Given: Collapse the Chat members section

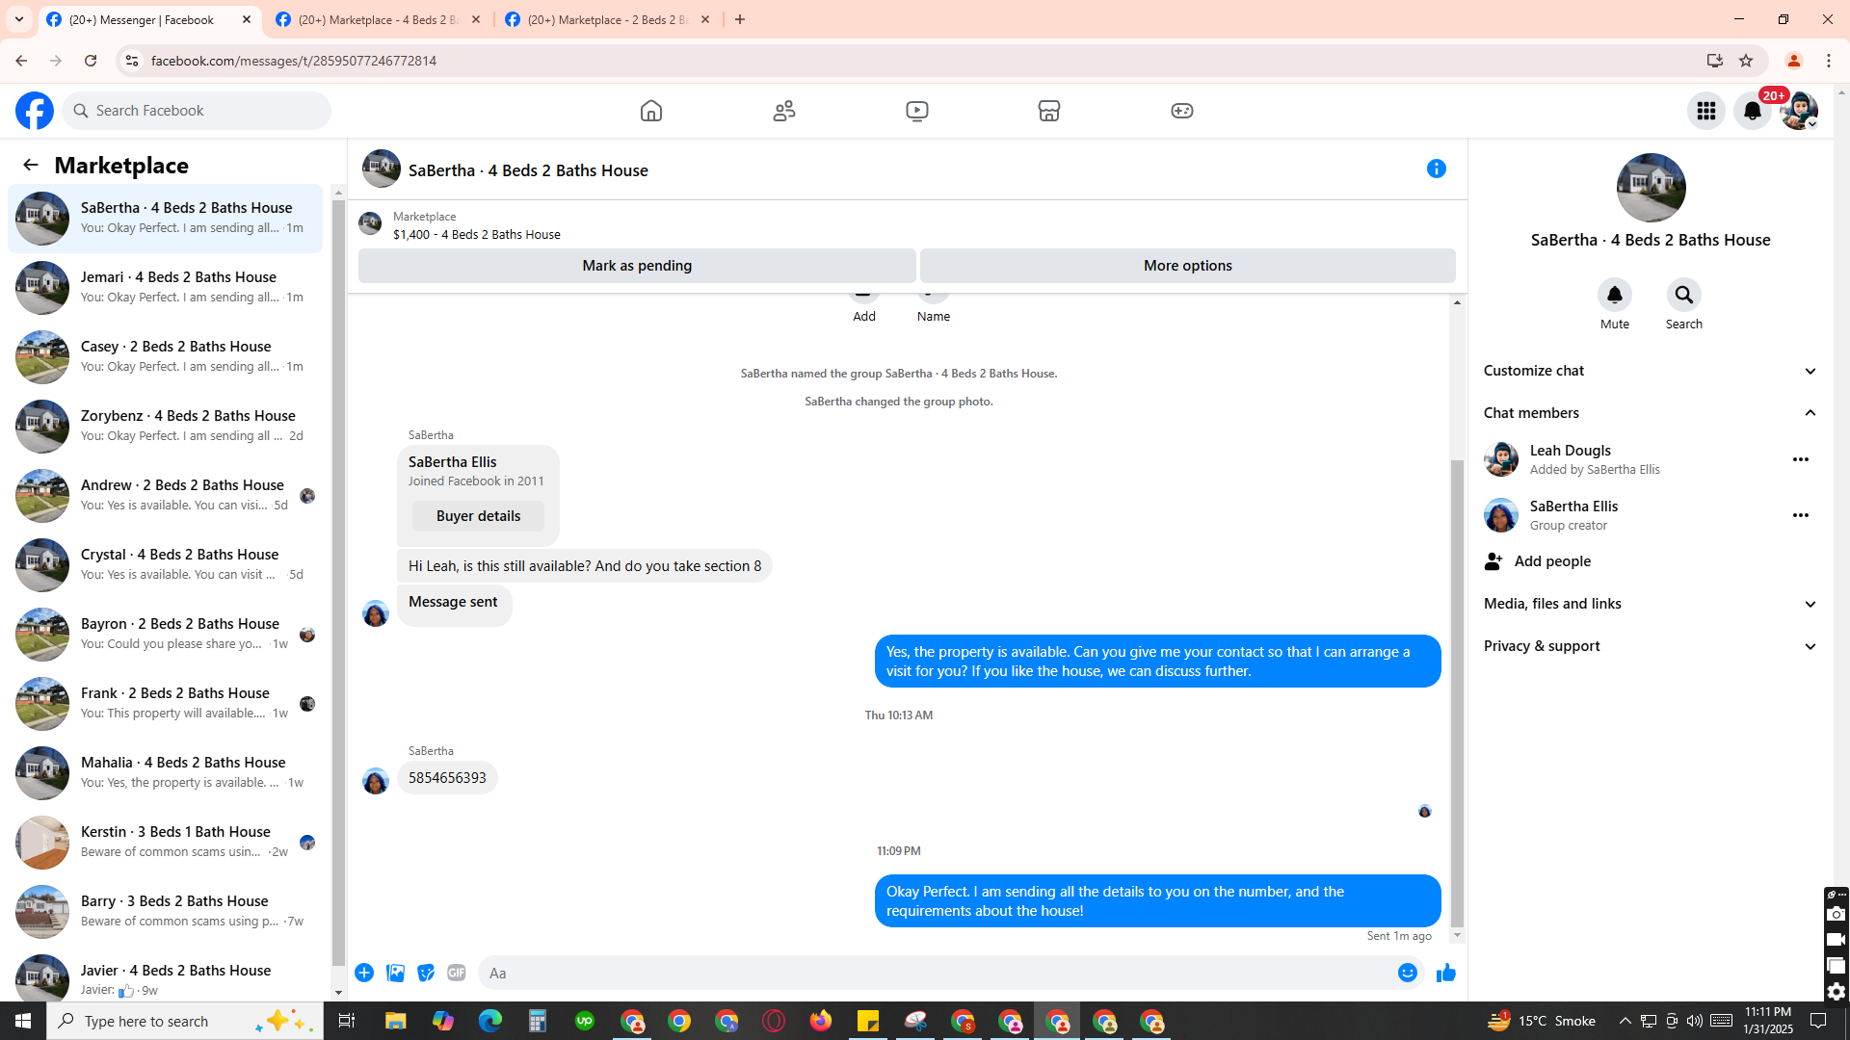Looking at the screenshot, I should [x=1651, y=413].
